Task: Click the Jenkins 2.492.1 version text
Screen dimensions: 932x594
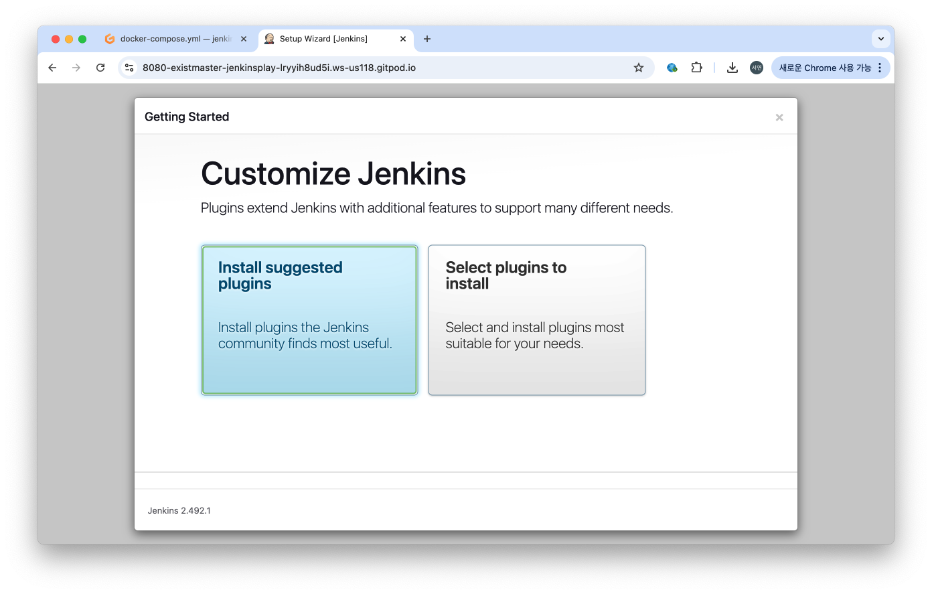Action: click(179, 510)
